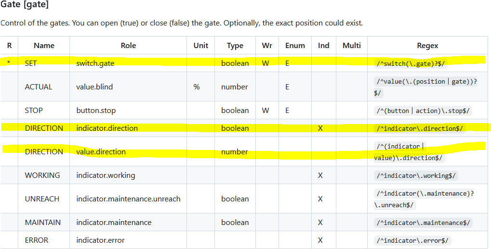Click the percent unit in ACTUAL row
This screenshot has width=491, height=249.
click(197, 87)
